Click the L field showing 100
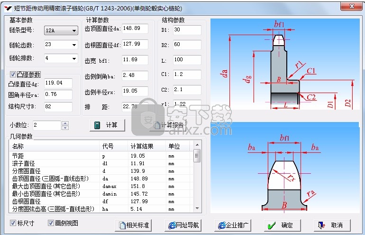This screenshot has width=365, height=235. click(187, 60)
